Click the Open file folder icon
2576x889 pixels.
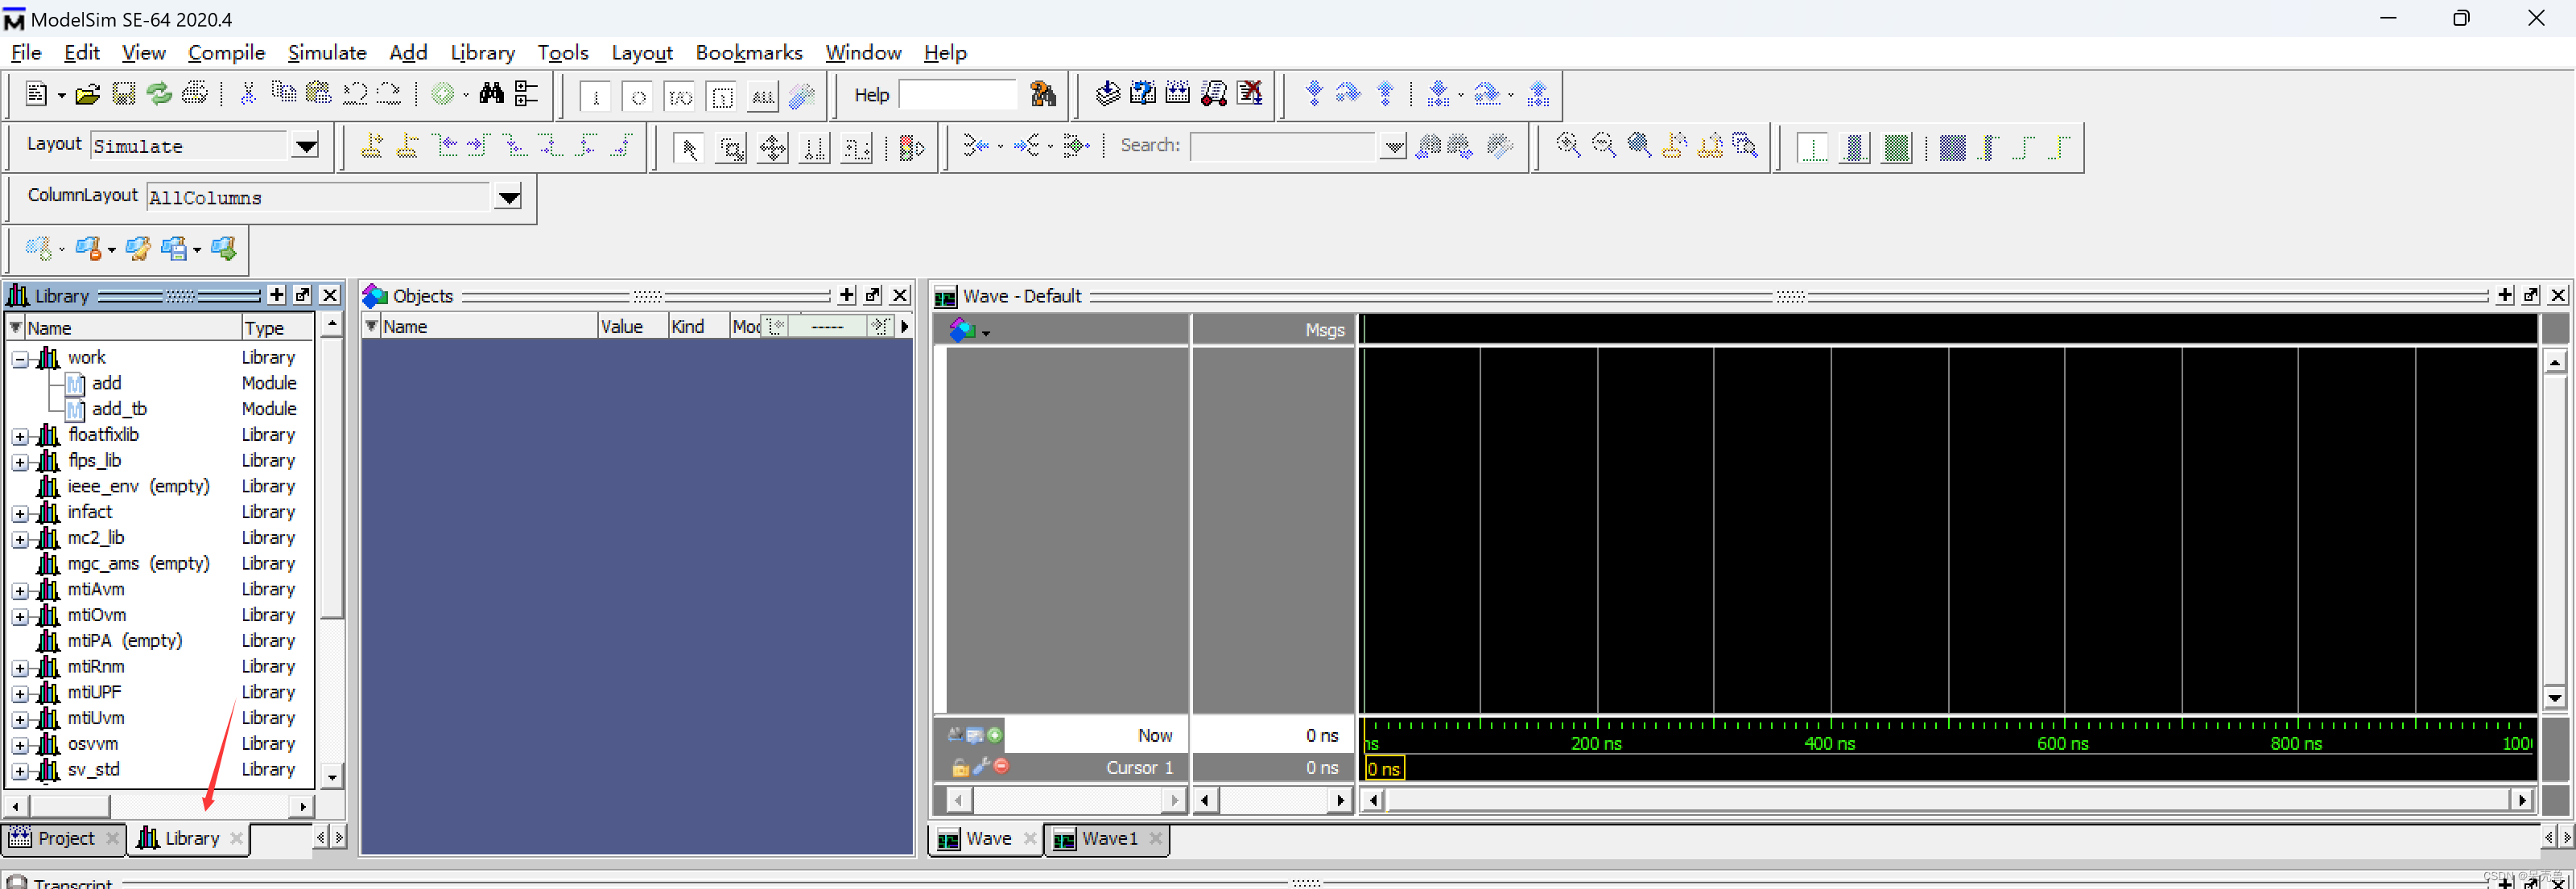pyautogui.click(x=88, y=95)
